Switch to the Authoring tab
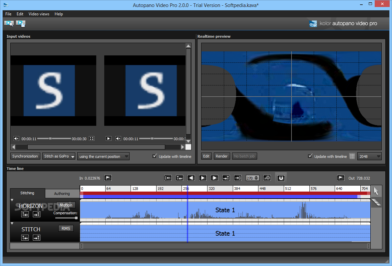The height and width of the screenshot is (266, 392). (62, 194)
